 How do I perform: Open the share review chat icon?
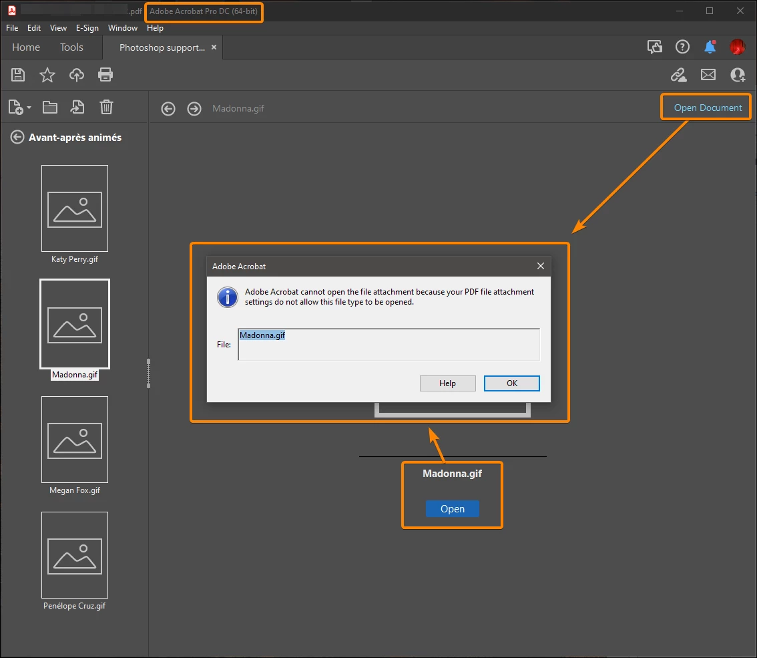655,47
